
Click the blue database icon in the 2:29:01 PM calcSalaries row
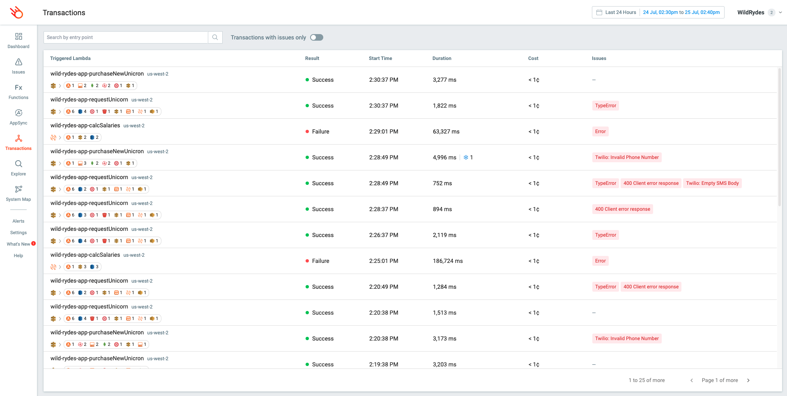click(92, 138)
